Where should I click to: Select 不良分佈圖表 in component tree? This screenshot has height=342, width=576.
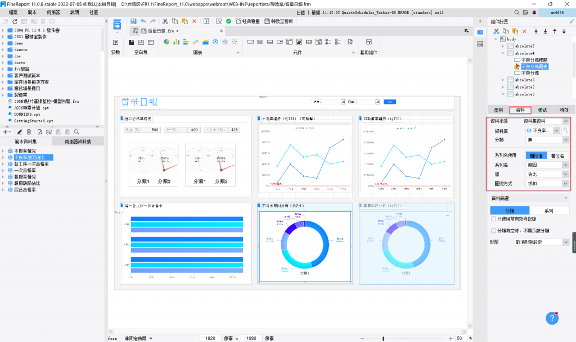click(534, 66)
